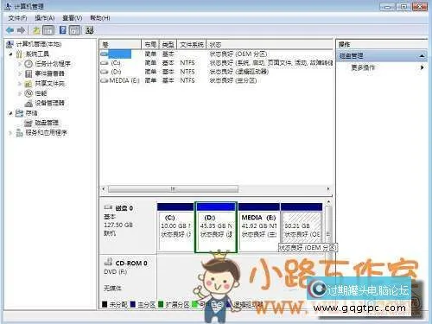432x324 pixels.
Task: Sort by the 状态 column header
Action: point(270,44)
